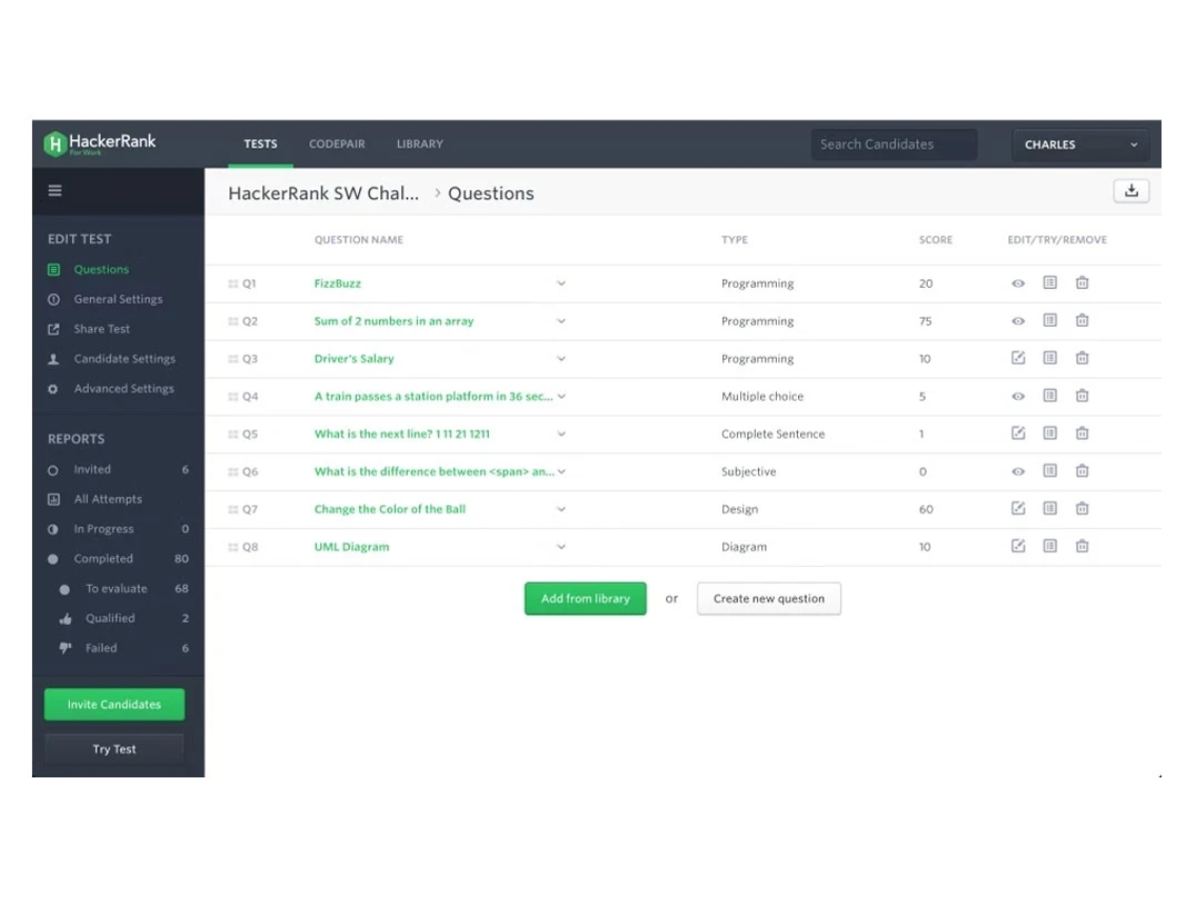This screenshot has width=1197, height=897.
Task: Open FizzBuzz try-question document icon
Action: click(1049, 283)
